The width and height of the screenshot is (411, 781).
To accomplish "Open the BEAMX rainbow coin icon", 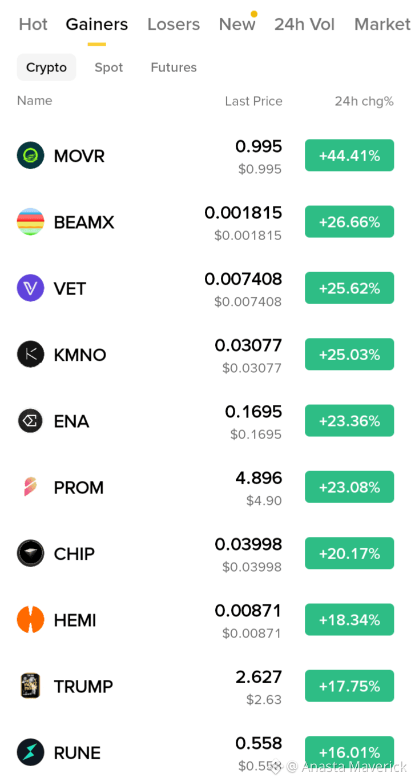I will click(30, 222).
